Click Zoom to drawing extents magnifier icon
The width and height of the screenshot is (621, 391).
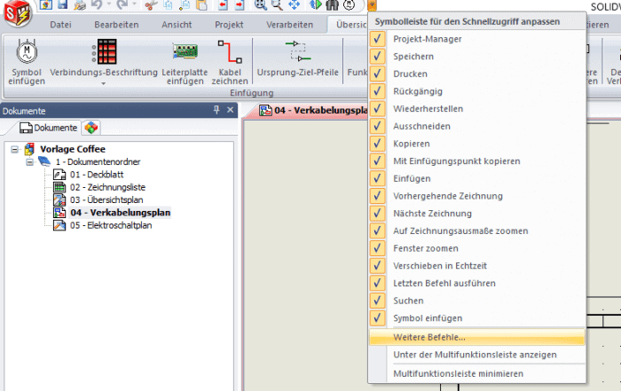[x=260, y=4]
